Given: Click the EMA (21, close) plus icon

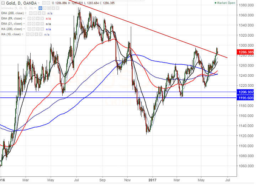Looking at the screenshot, I should pos(38,24).
